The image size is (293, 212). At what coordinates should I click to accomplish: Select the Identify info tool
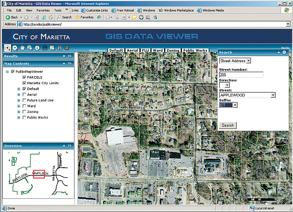click(37, 48)
